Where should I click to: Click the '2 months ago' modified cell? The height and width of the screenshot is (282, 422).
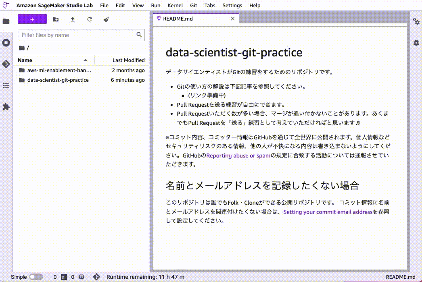[128, 70]
